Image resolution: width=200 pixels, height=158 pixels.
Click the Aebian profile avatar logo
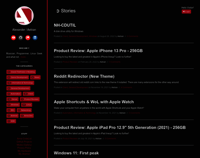tap(24, 16)
